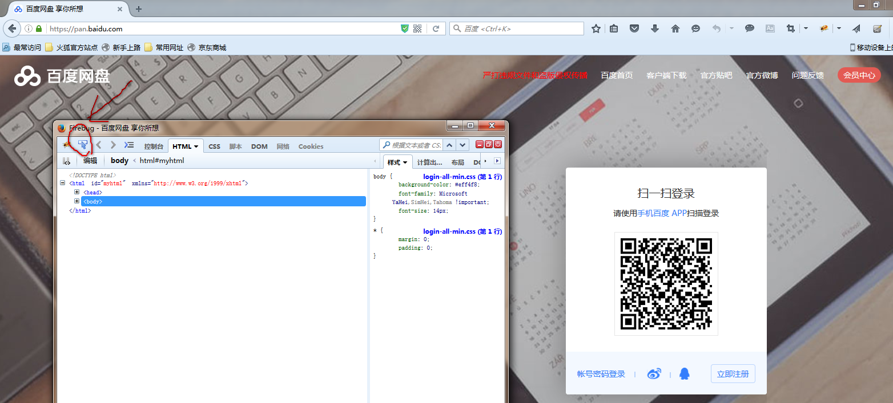Open the 客户端下载 link
This screenshot has width=893, height=403.
(x=666, y=75)
